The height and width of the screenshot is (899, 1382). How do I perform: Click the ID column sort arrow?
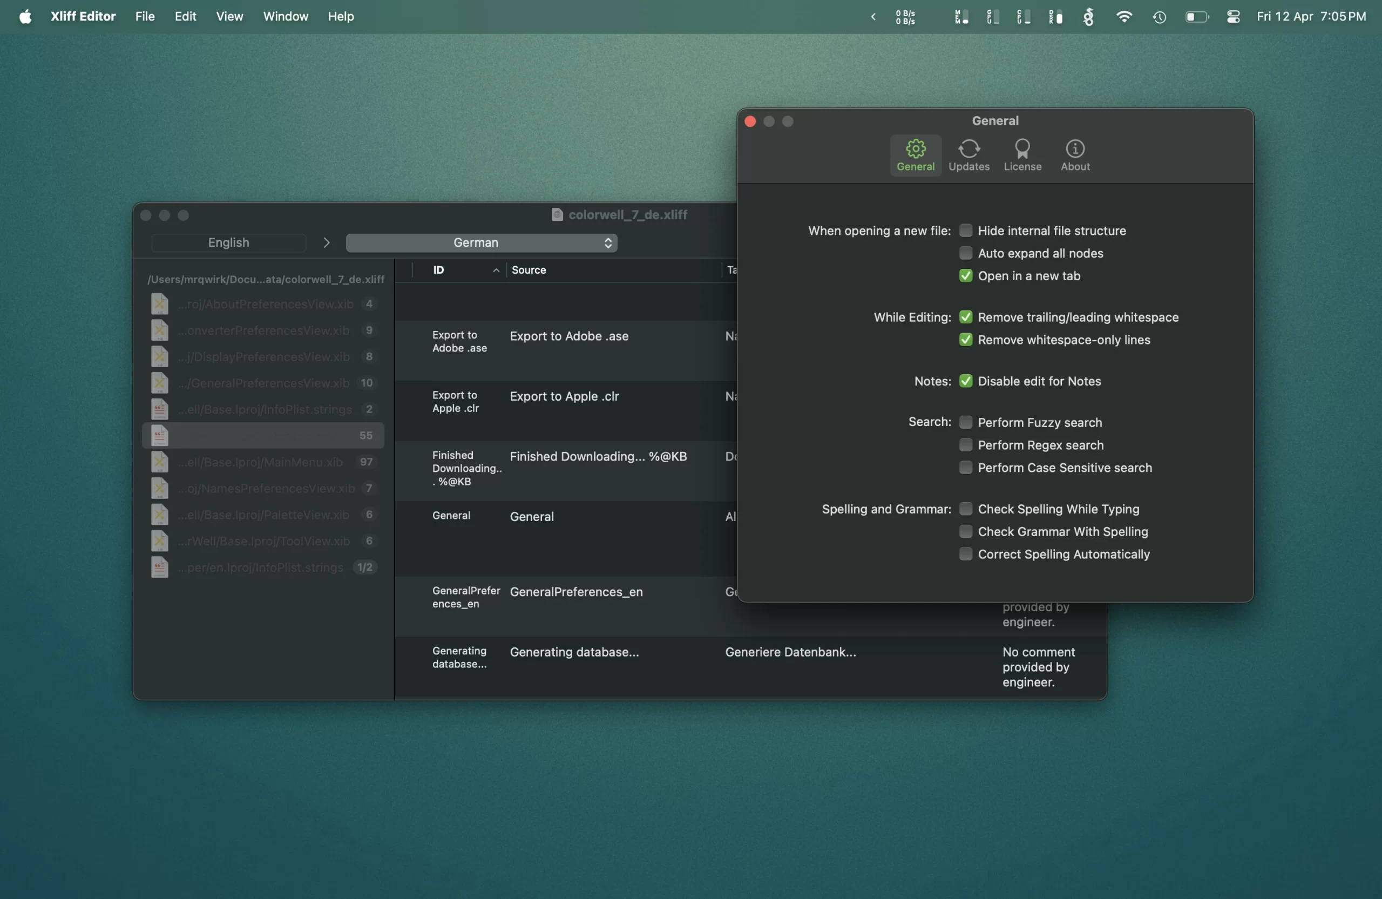pyautogui.click(x=496, y=270)
